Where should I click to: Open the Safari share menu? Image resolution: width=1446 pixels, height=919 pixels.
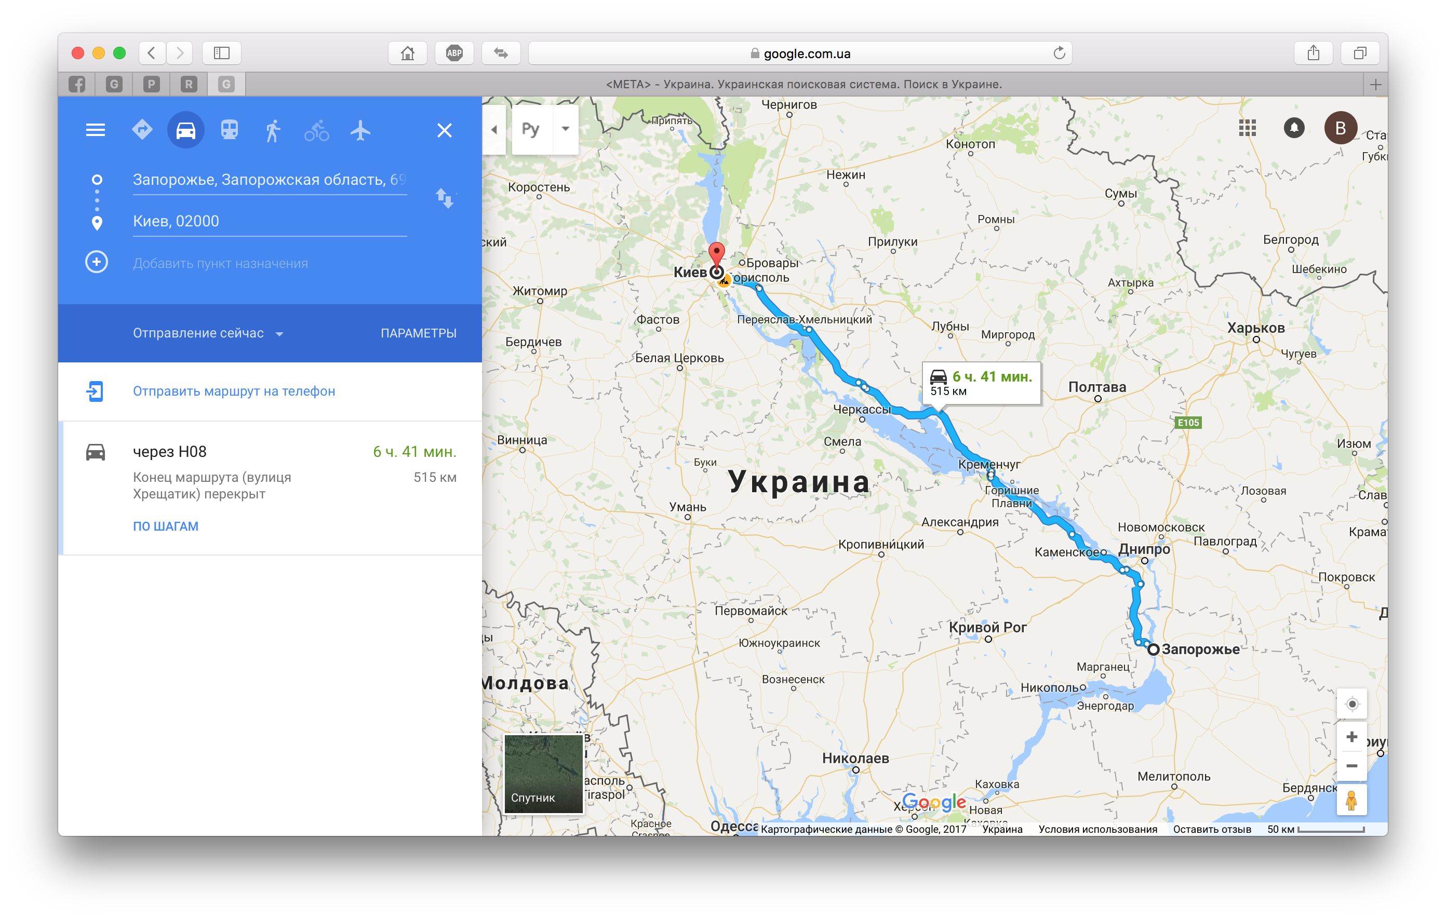point(1313,53)
